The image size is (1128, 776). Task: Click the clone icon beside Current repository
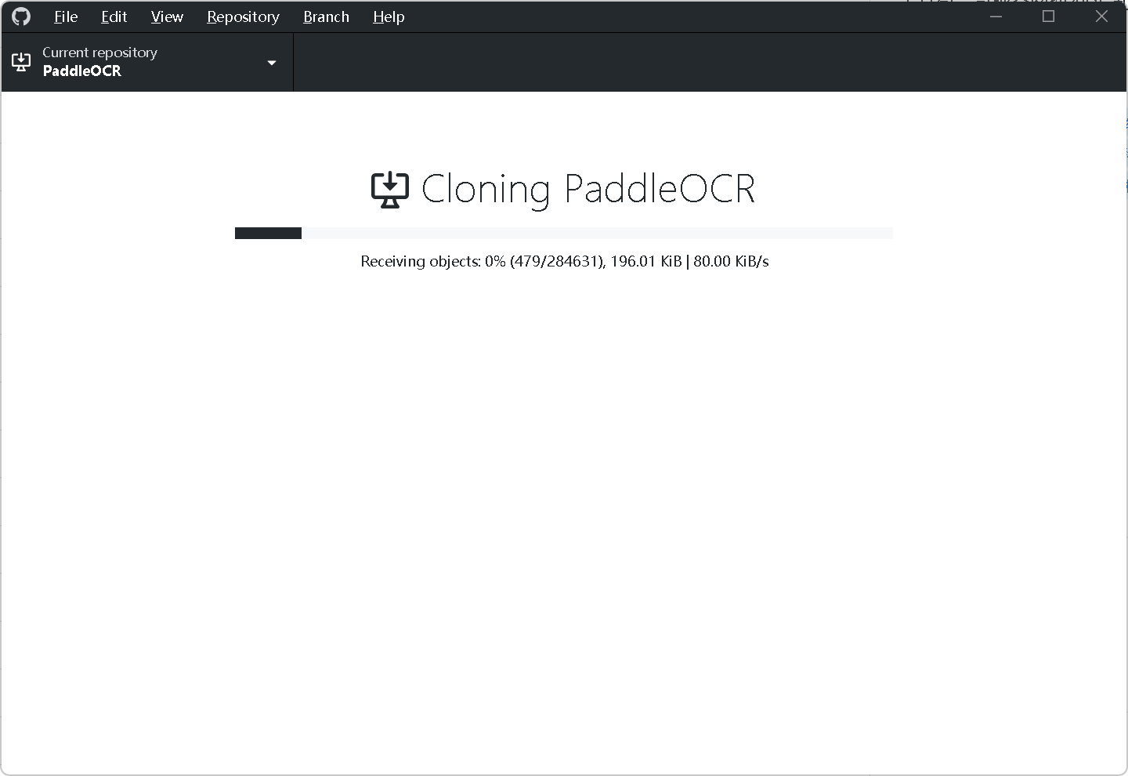22,62
